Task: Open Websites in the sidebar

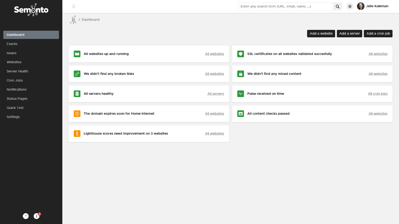Action: tap(31, 62)
